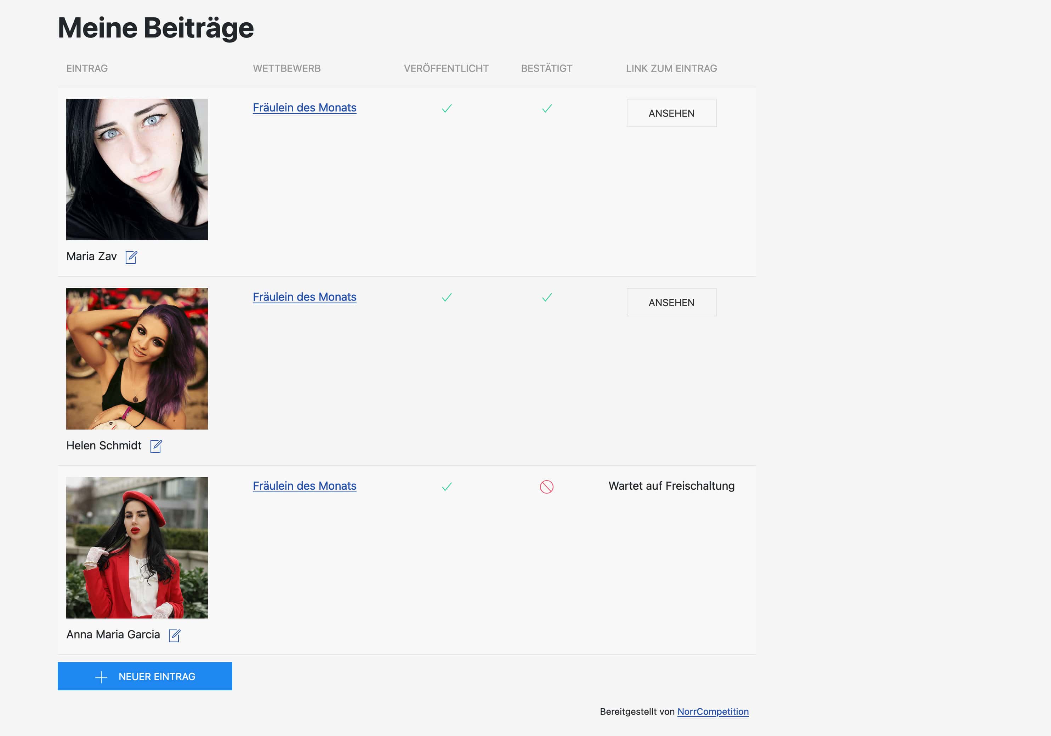Screen dimensions: 1051x736
Task: Visit the NorrCompetition footer link
Action: (x=713, y=711)
